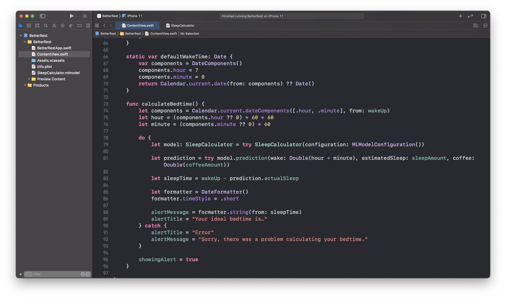
Task: Expand the Preview Content folder
Action: [x=29, y=79]
